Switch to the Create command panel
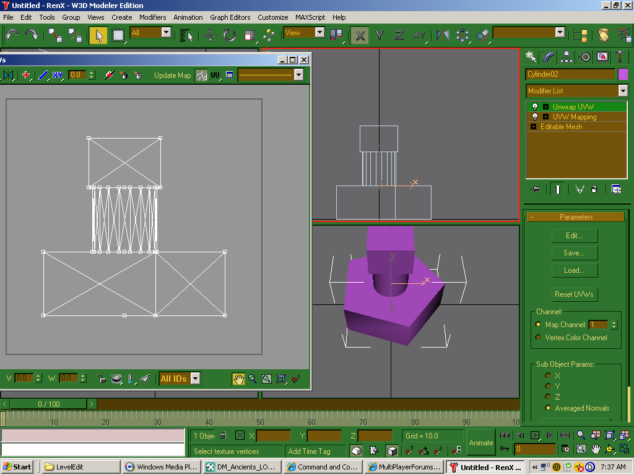The height and width of the screenshot is (475, 634). pos(531,57)
